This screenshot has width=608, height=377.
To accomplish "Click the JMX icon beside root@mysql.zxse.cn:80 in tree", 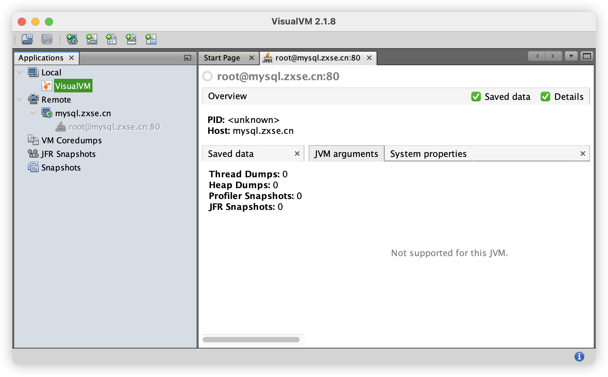I will 61,127.
